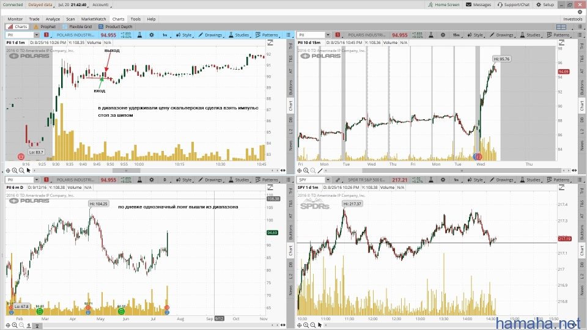Open the chart grid layout selector
Image resolution: width=587 pixels, height=330 pixels.
tap(561, 27)
